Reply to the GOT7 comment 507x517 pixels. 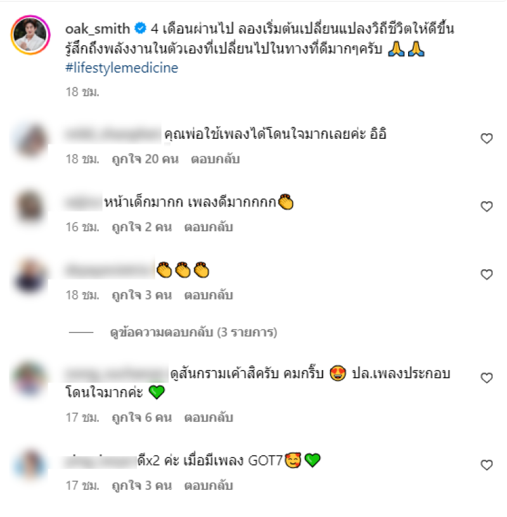click(209, 485)
